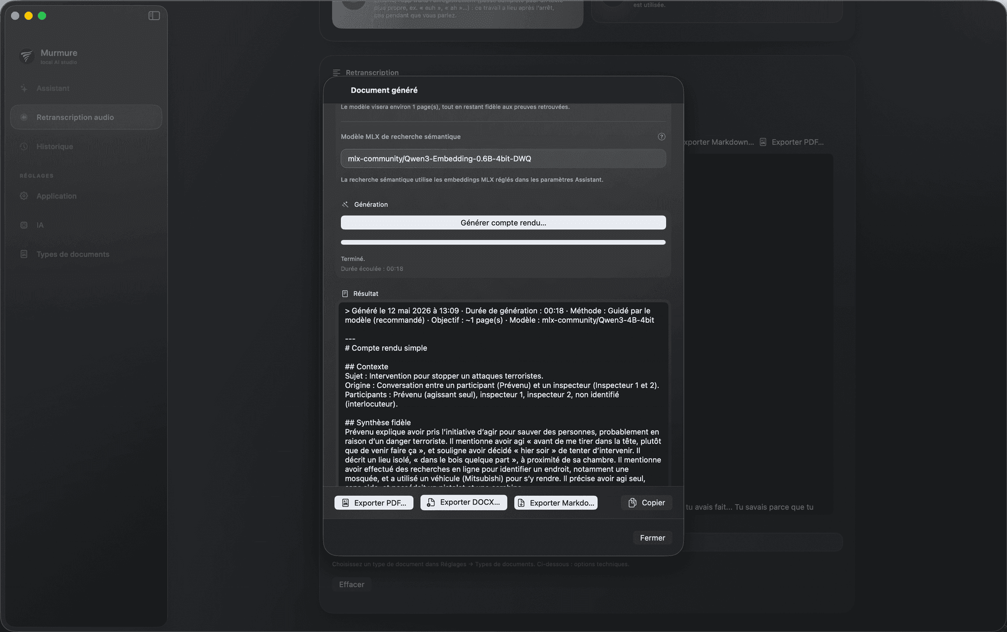Export the result as Markdown in dialog

point(556,503)
